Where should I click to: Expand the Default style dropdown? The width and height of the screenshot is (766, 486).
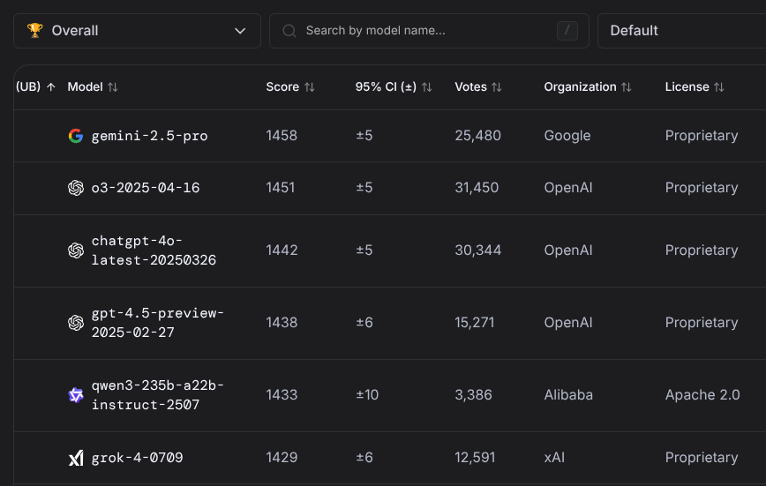click(680, 31)
